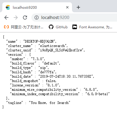Click the version number "7.3.0"
Viewport: 117px width, 113px height.
click(x=38, y=59)
